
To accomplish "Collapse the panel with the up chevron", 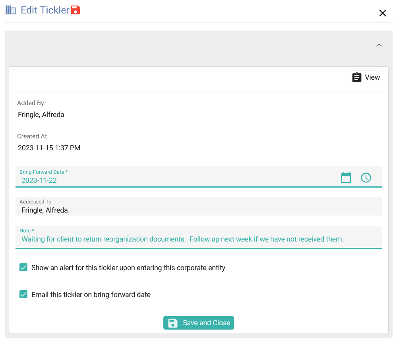I will 379,45.
